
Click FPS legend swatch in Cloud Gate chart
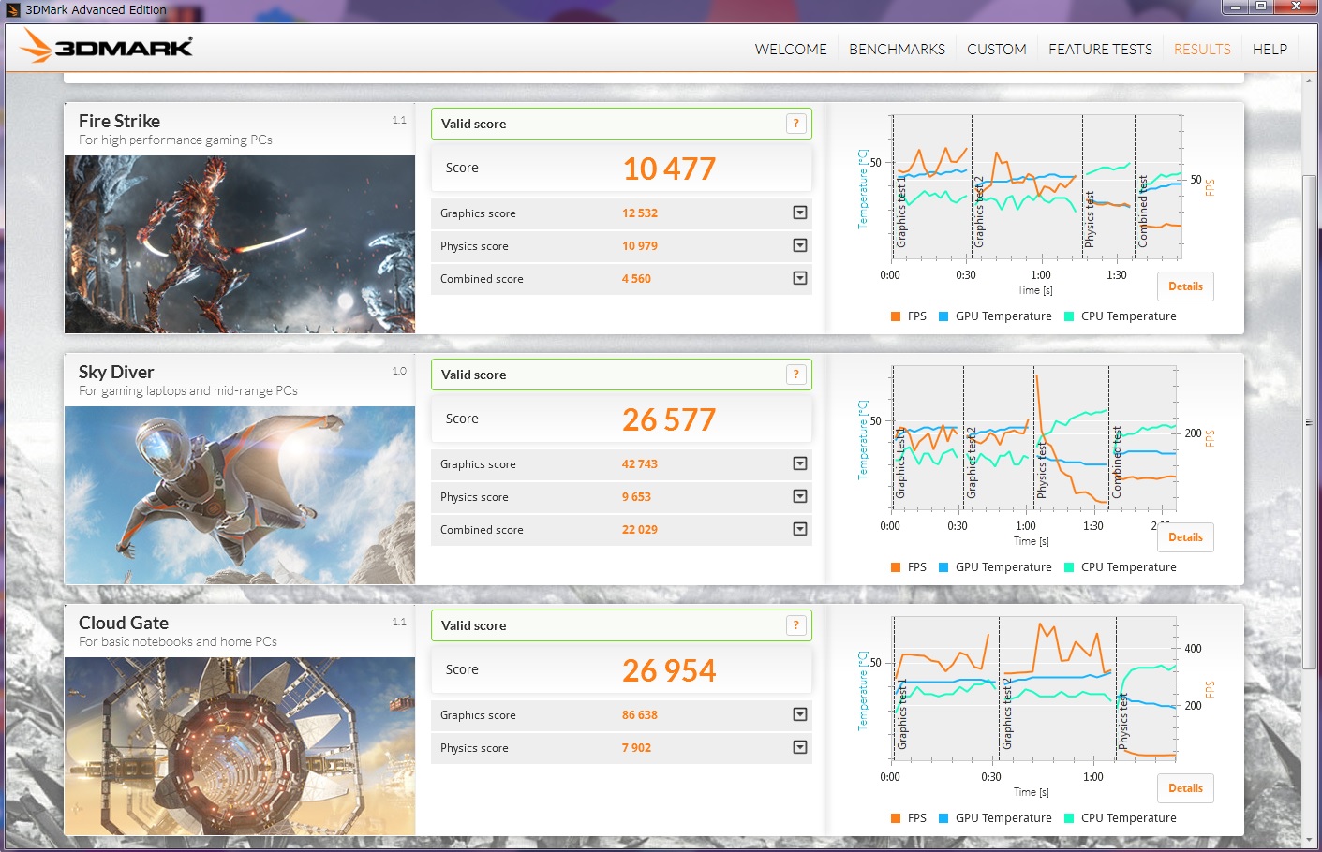pos(896,818)
